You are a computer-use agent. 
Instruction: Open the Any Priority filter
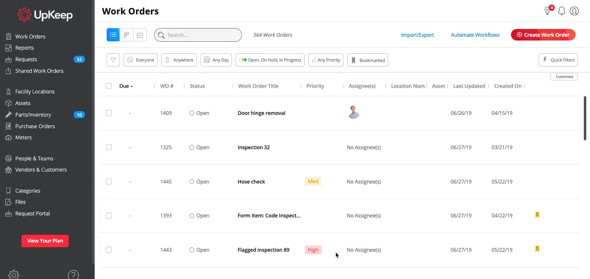coord(326,60)
